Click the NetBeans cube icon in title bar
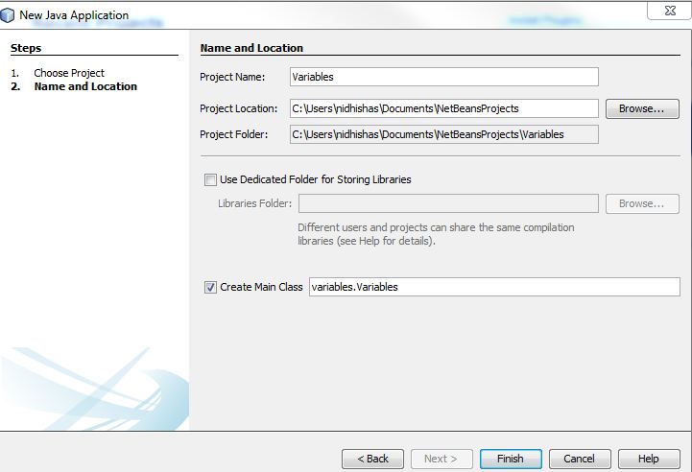This screenshot has height=472, width=692. coord(9,13)
